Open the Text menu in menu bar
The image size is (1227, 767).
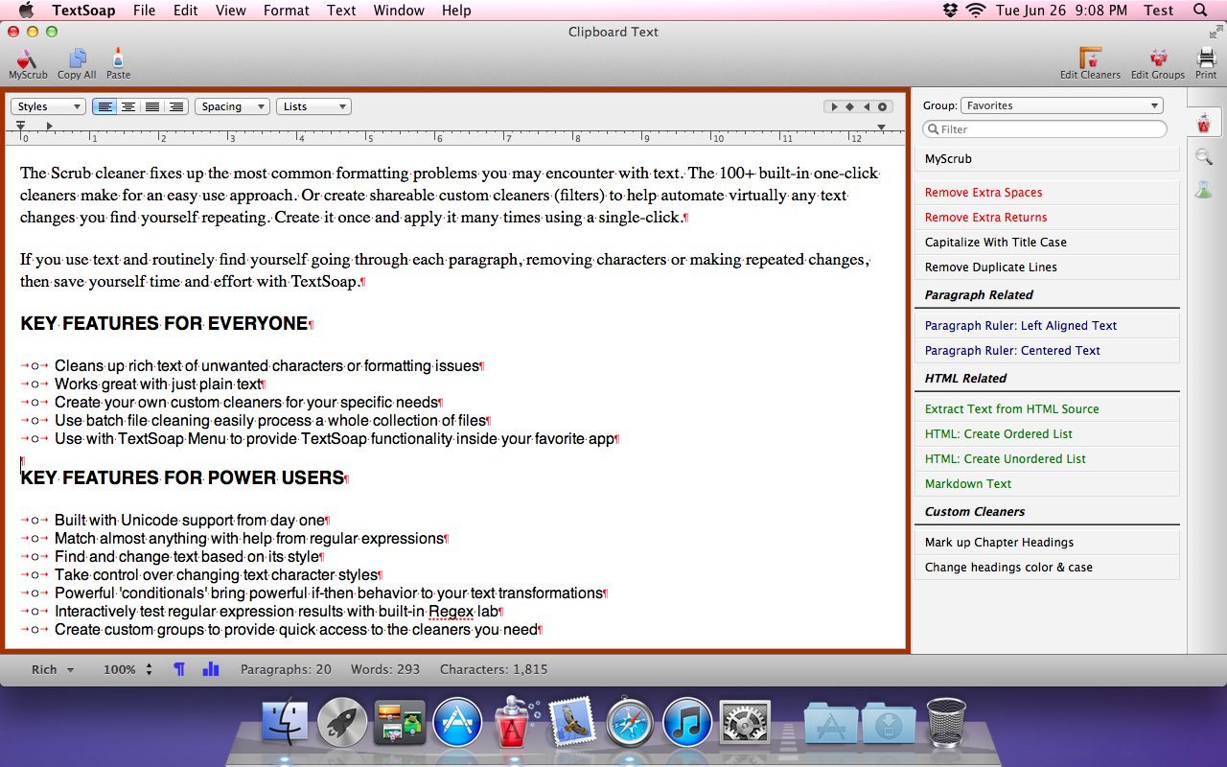341,11
